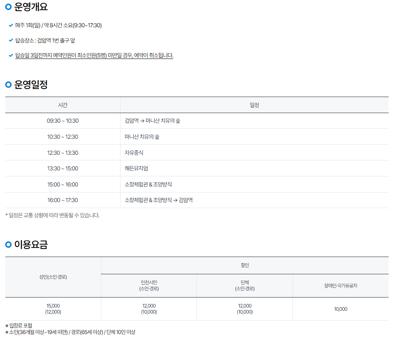The width and height of the screenshot is (397, 338).
Task: Click the 소인(36개월 이상~19세 미만) note
Action: click(70, 332)
